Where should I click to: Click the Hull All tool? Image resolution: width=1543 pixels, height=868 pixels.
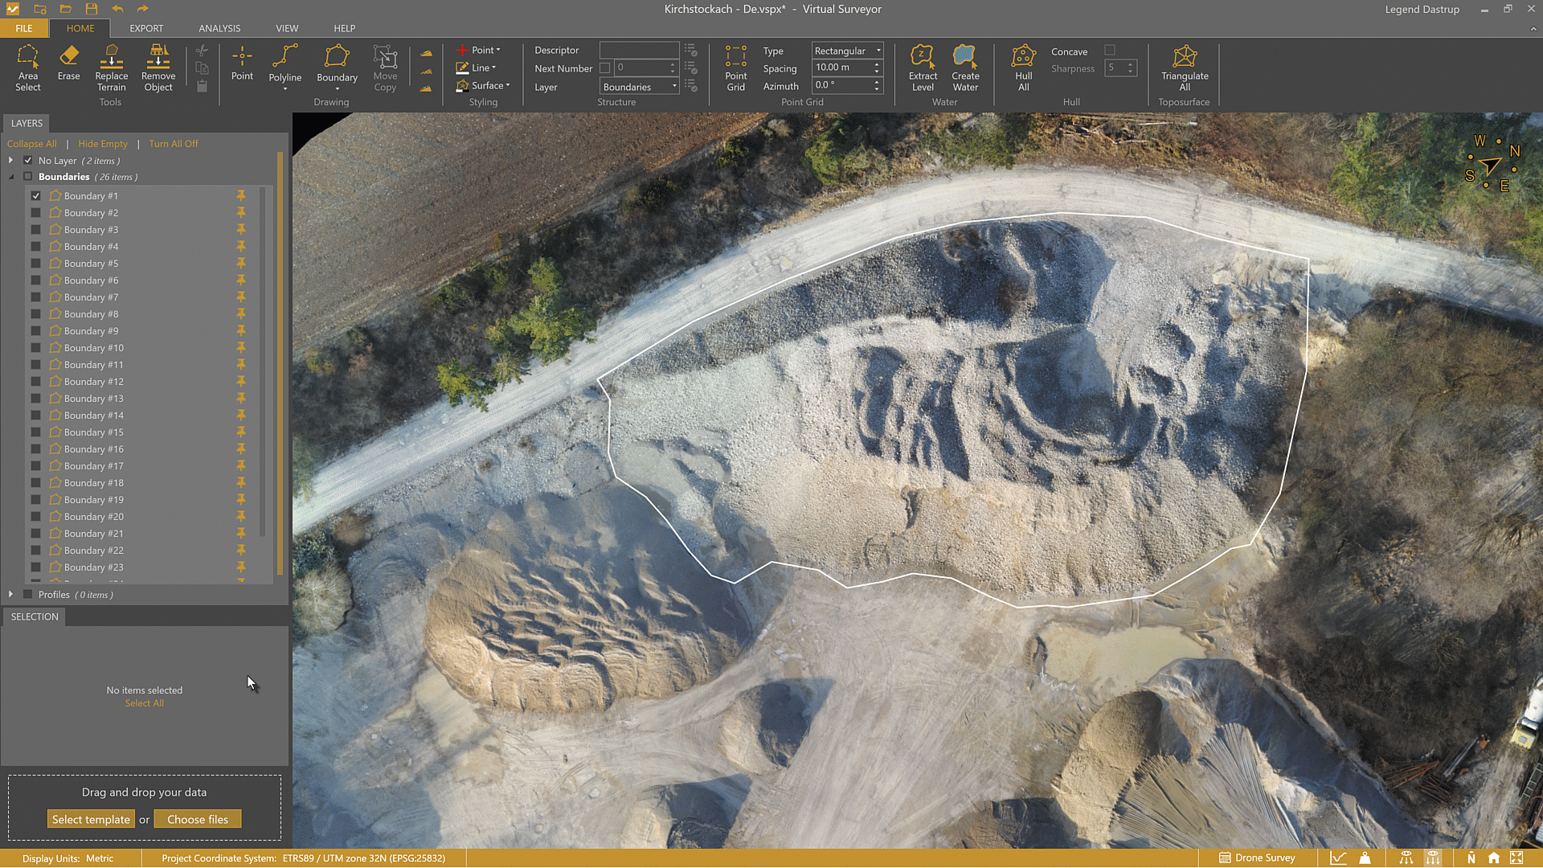pos(1022,68)
